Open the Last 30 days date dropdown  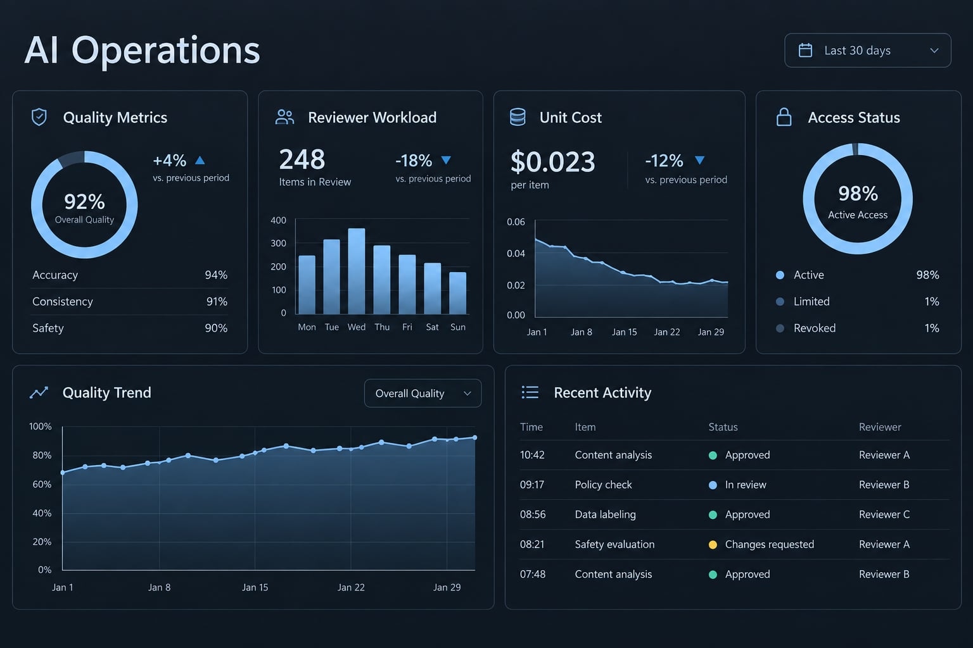(x=868, y=50)
